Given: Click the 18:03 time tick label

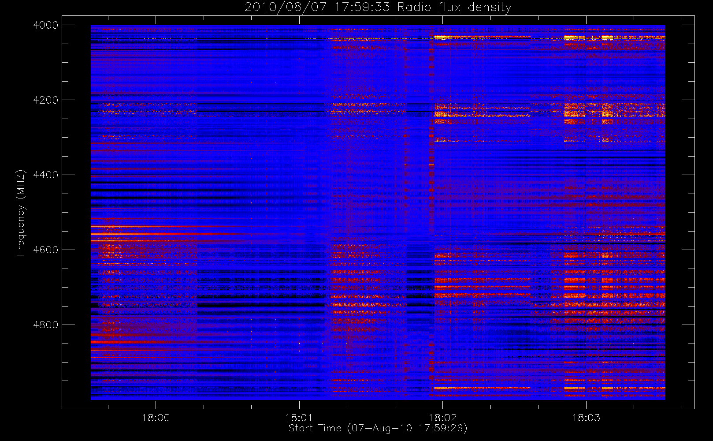Looking at the screenshot, I should (x=586, y=418).
